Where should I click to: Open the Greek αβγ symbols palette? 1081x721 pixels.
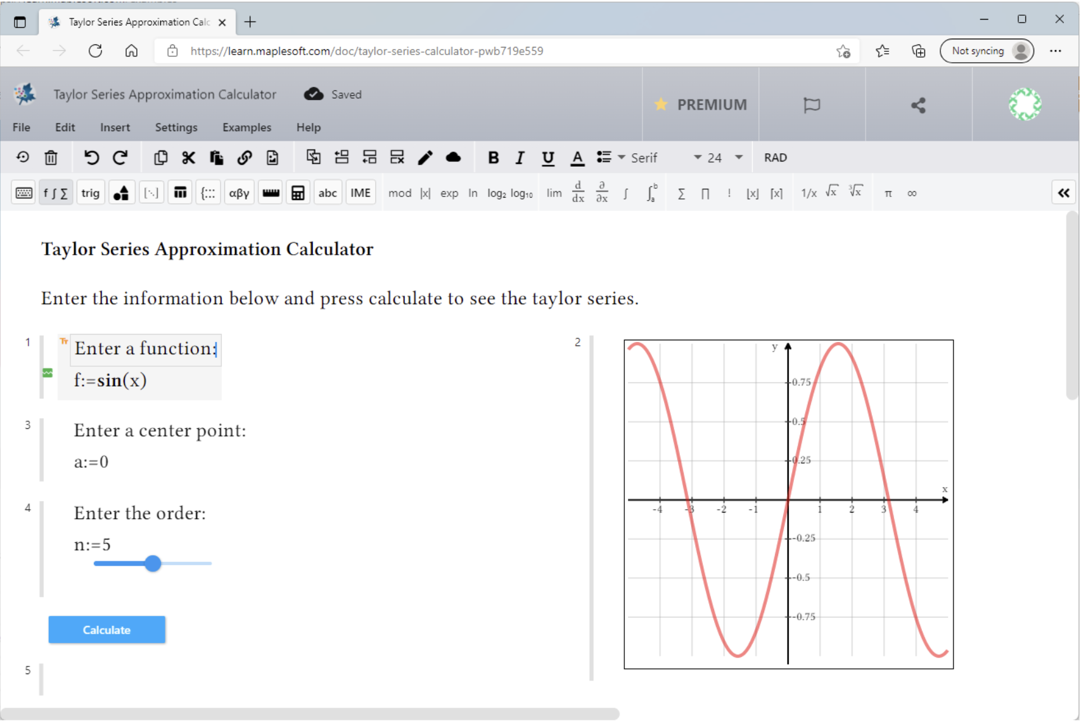point(239,193)
